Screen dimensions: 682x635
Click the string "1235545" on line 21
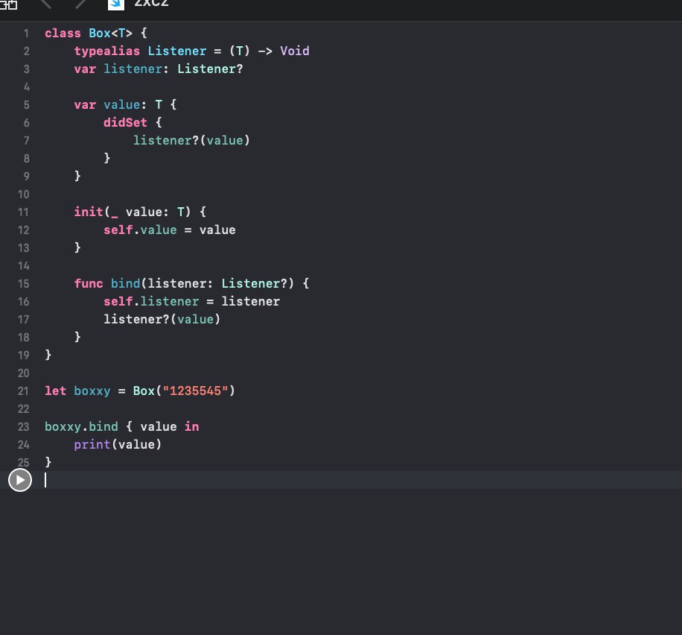pos(195,391)
